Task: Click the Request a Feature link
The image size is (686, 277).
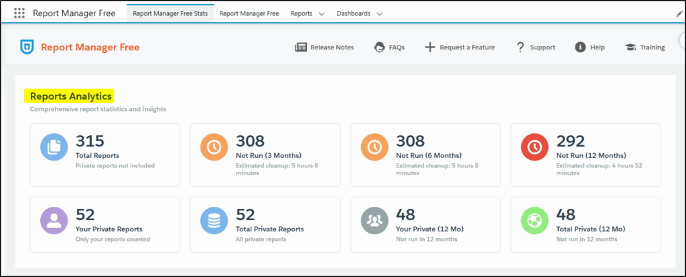Action: pos(467,48)
